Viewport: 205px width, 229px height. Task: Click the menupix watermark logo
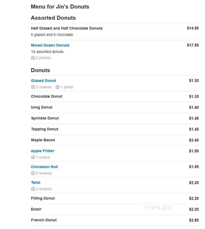(159, 208)
